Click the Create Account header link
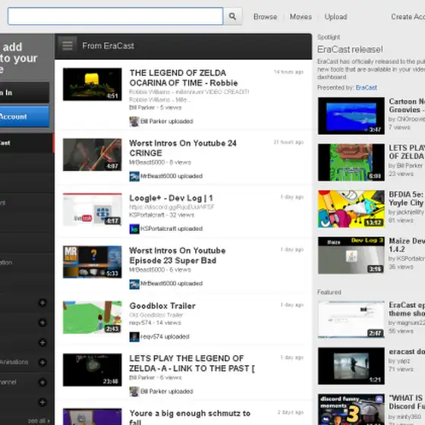 (408, 17)
